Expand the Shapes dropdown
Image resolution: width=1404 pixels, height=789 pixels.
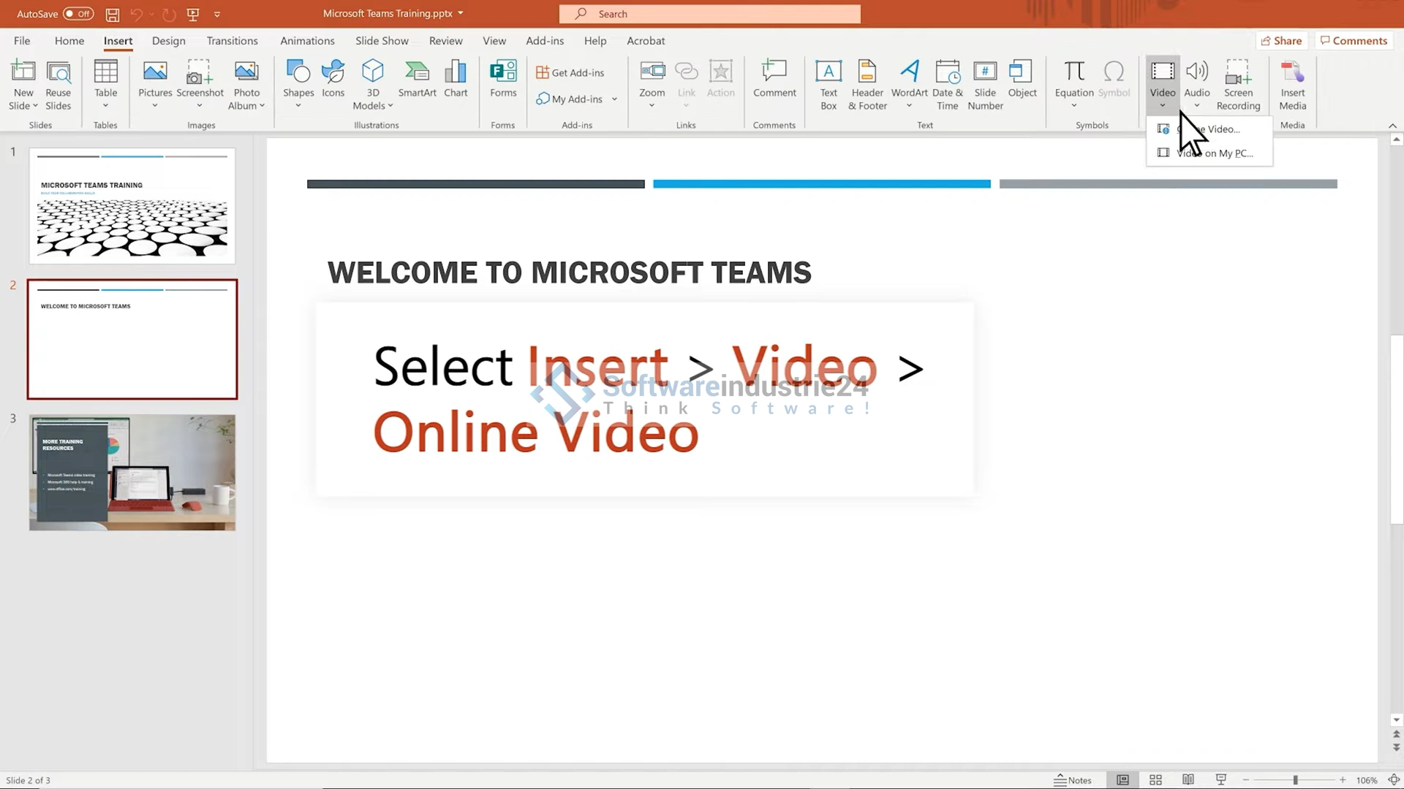298,105
